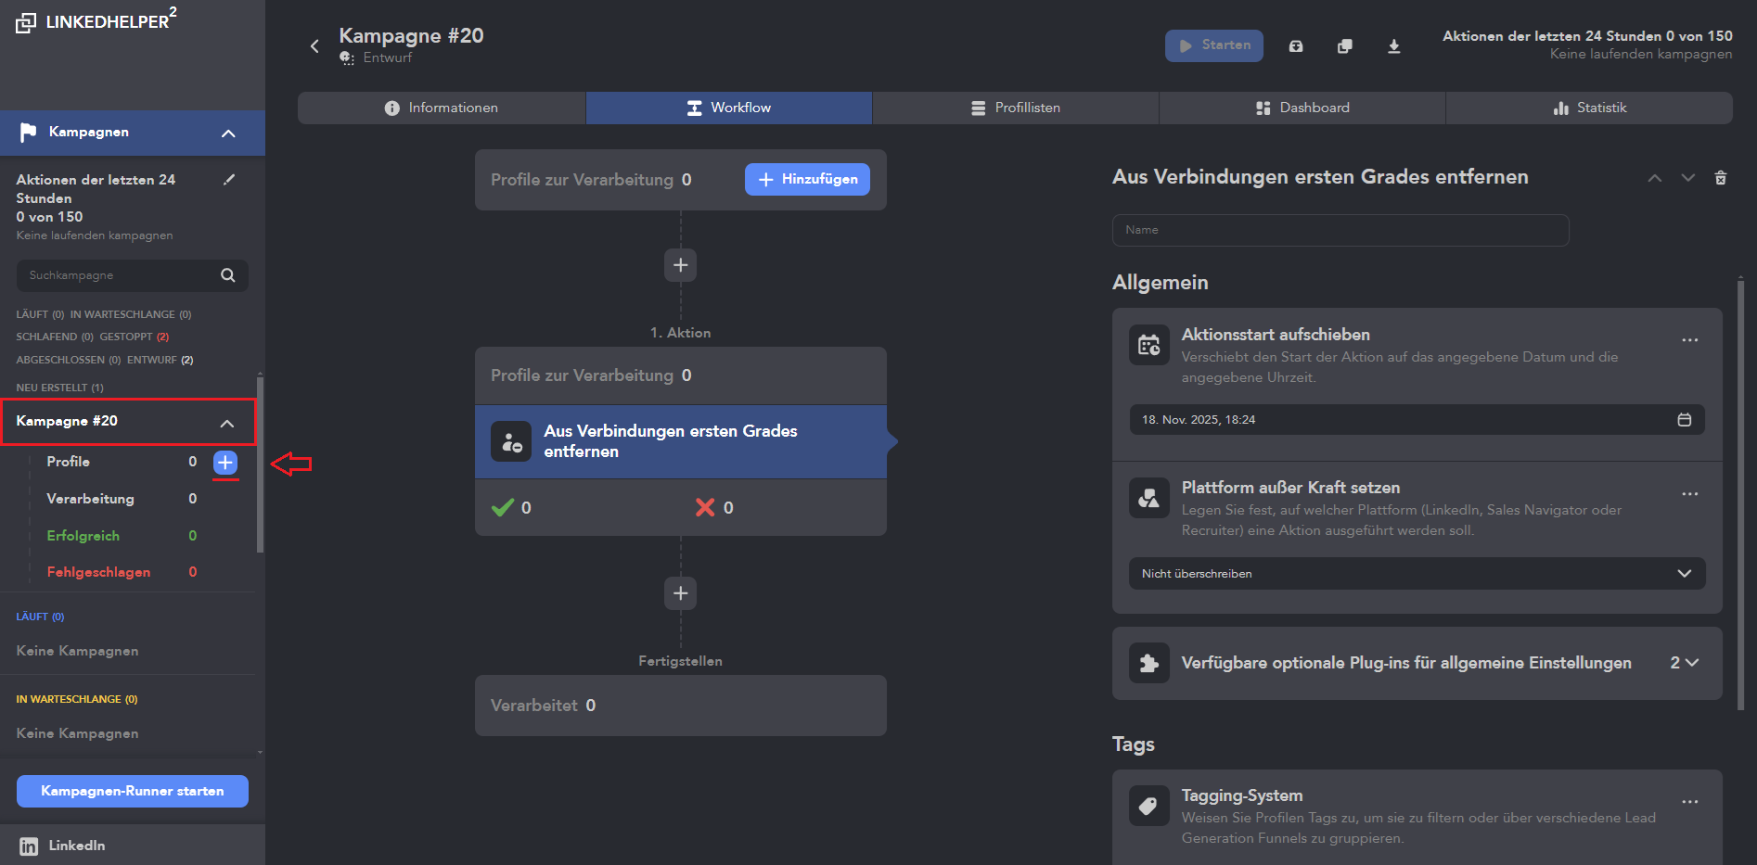Collapse the Kampagnen sidebar section
The height and width of the screenshot is (865, 1757).
[x=228, y=134]
